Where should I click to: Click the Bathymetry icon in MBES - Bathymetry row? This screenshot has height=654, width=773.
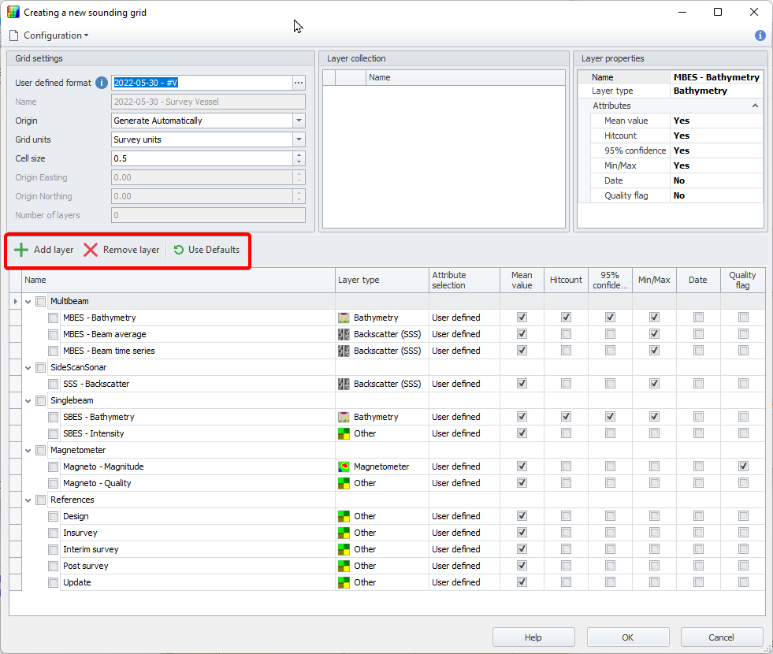click(x=344, y=318)
